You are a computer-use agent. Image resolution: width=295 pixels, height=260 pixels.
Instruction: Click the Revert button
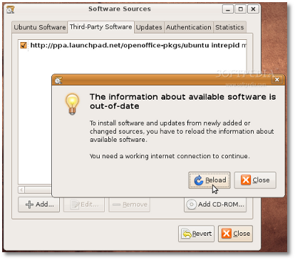[196, 234]
